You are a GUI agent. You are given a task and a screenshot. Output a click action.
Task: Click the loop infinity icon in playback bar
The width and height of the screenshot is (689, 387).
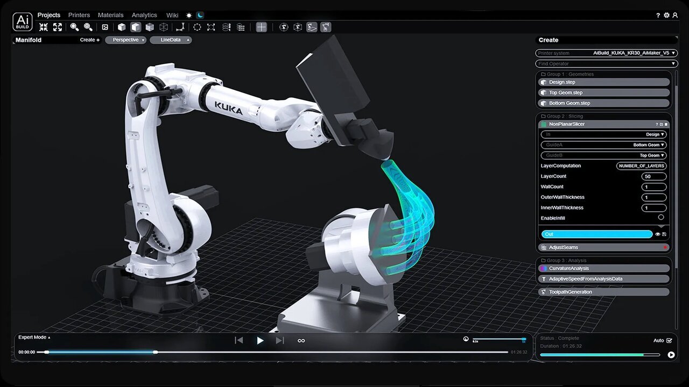click(301, 340)
